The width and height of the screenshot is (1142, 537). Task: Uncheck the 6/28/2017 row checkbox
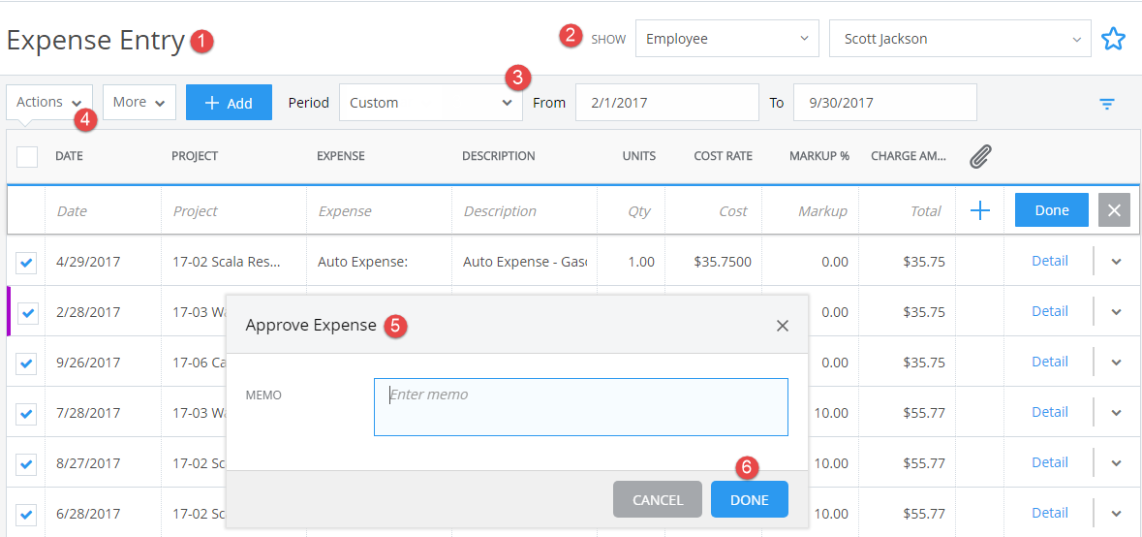(x=26, y=514)
